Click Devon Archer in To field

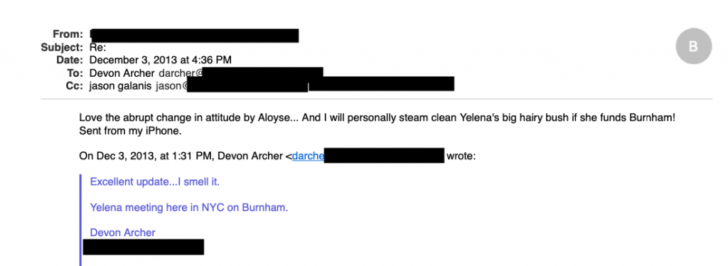[x=122, y=73]
